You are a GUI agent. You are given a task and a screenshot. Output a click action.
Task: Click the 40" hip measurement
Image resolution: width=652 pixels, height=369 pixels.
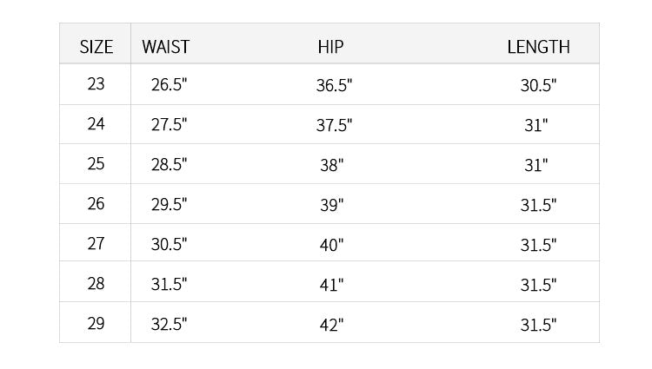[x=331, y=245]
